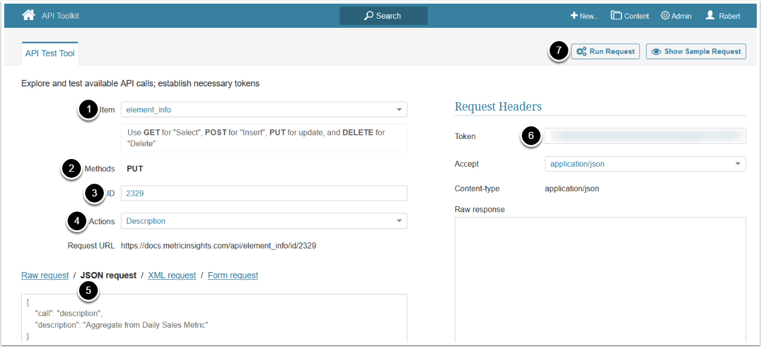
Task: Click into the ID field containing 2329
Action: coord(263,193)
